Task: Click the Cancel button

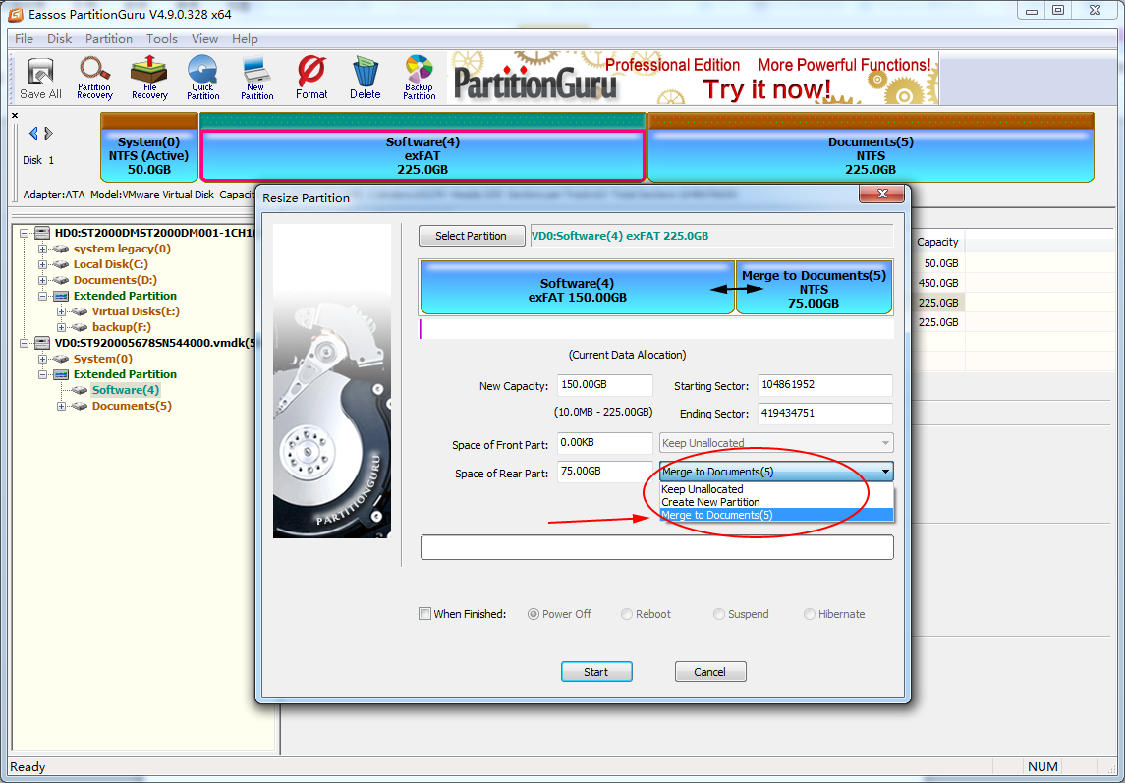Action: click(710, 672)
